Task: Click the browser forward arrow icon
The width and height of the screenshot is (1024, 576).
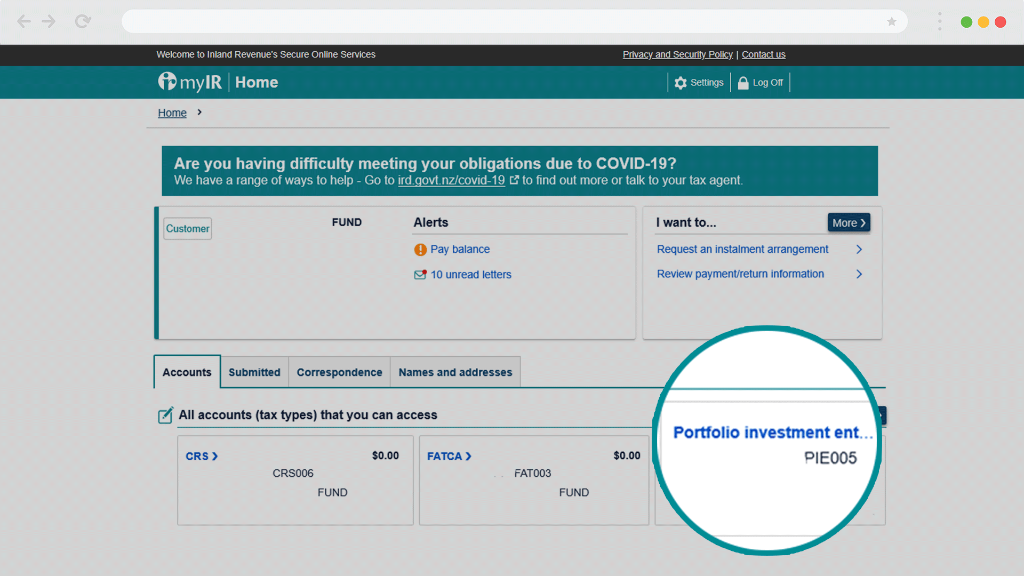Action: point(49,21)
